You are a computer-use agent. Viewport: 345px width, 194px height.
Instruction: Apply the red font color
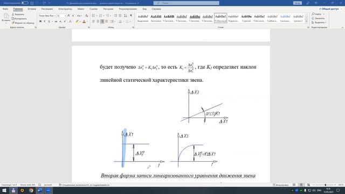pyautogui.click(x=84, y=22)
